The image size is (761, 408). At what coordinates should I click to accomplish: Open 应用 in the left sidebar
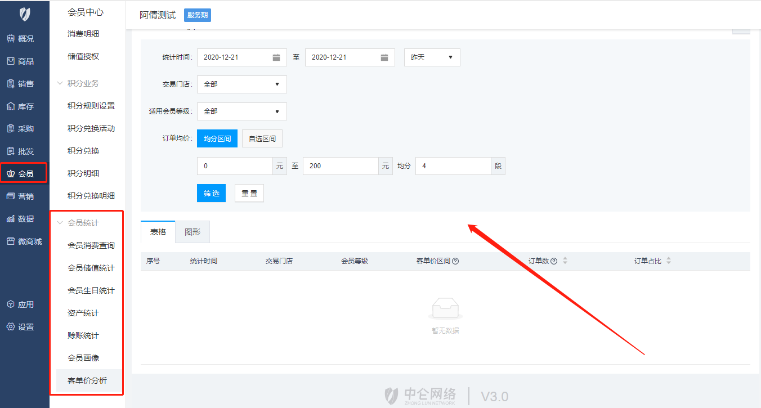pyautogui.click(x=20, y=304)
